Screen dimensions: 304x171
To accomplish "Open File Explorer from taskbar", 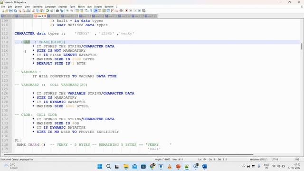I will pos(126,166).
